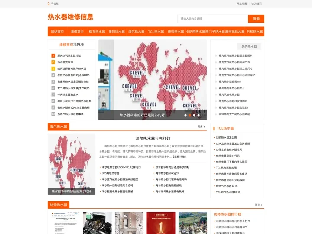The image size is (312, 234).
Task: Open 西门子热水器 in the navigation bar
Action: pos(215,32)
